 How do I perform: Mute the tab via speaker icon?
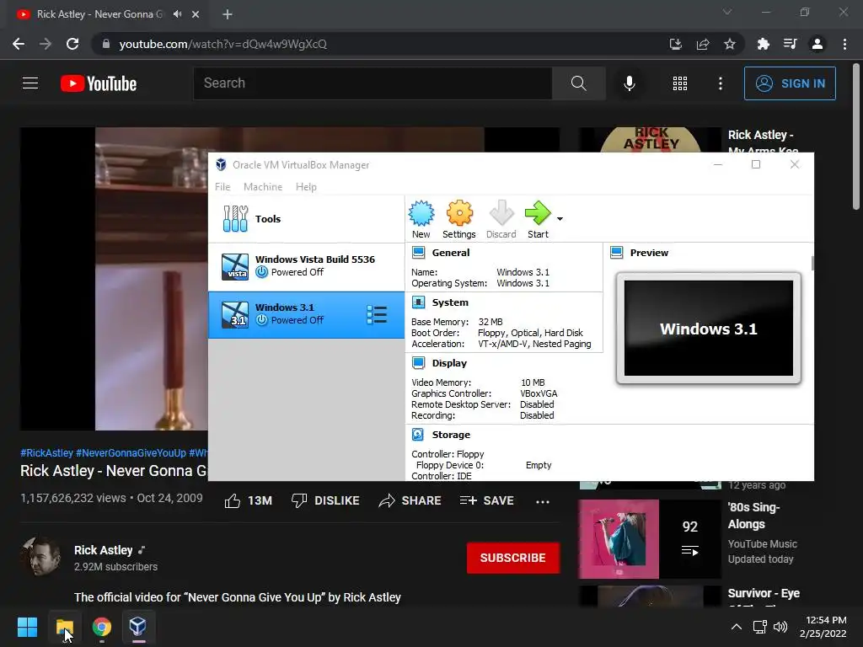click(x=177, y=14)
